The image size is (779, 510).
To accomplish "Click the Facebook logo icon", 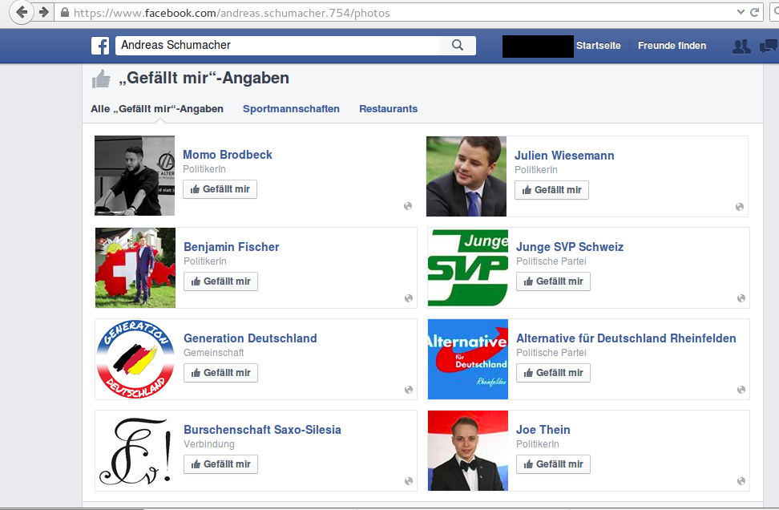I will click(100, 46).
